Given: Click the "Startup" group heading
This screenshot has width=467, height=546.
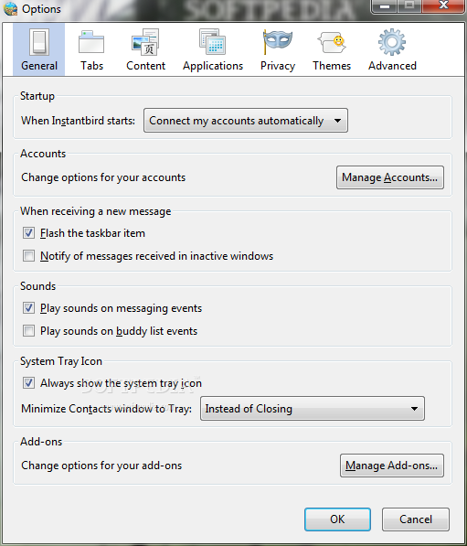Looking at the screenshot, I should (37, 96).
